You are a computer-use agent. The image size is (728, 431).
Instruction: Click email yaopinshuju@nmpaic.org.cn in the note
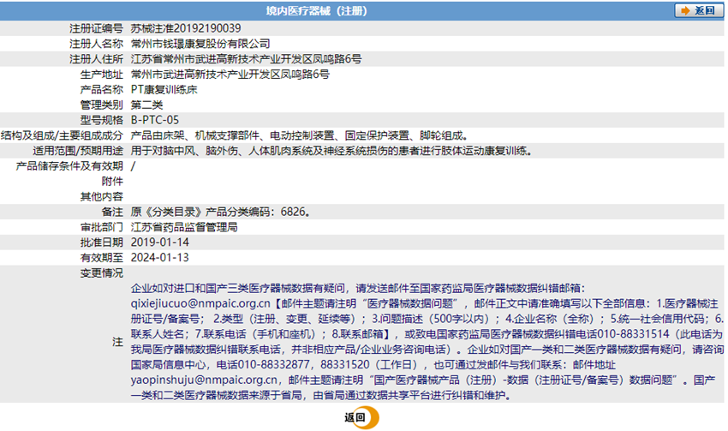tap(204, 380)
